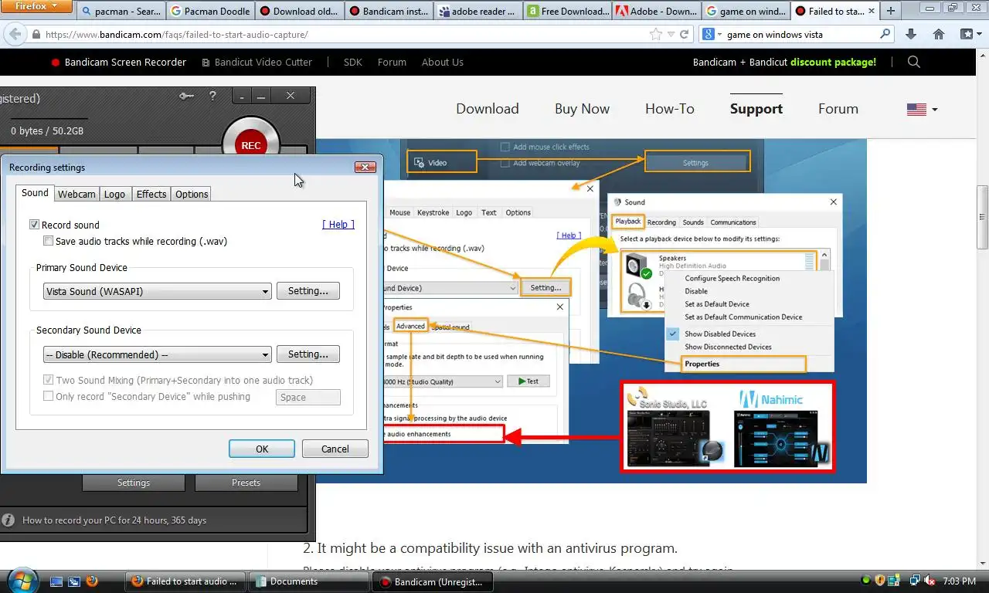Click the site padlock icon in the address bar

[x=36, y=35]
